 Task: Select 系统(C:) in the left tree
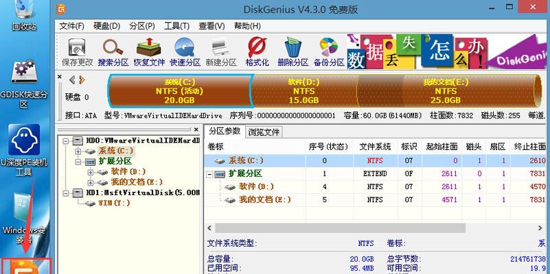pos(116,151)
